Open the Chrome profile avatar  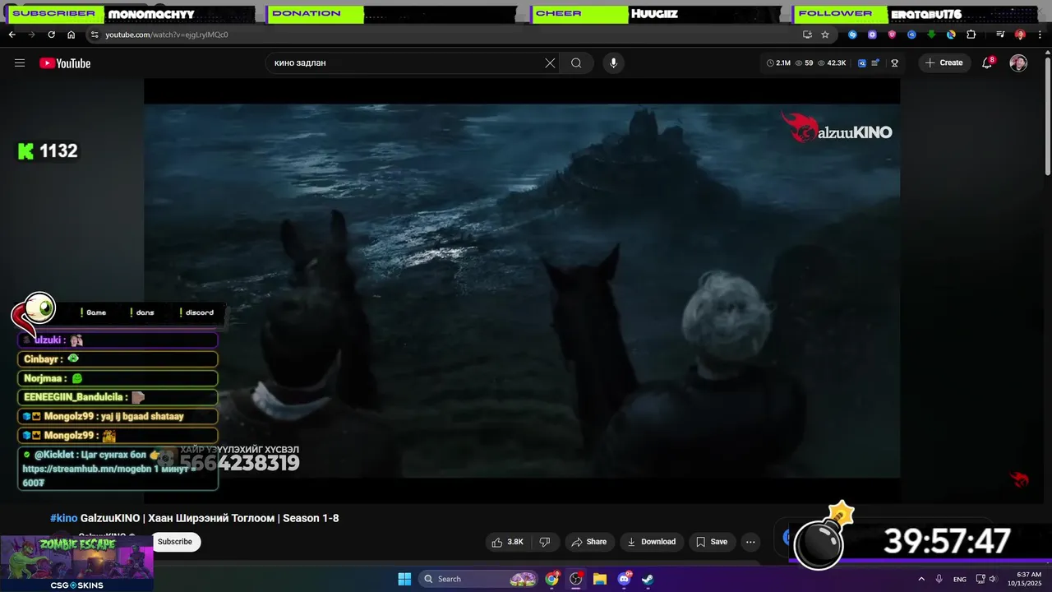coord(1020,35)
